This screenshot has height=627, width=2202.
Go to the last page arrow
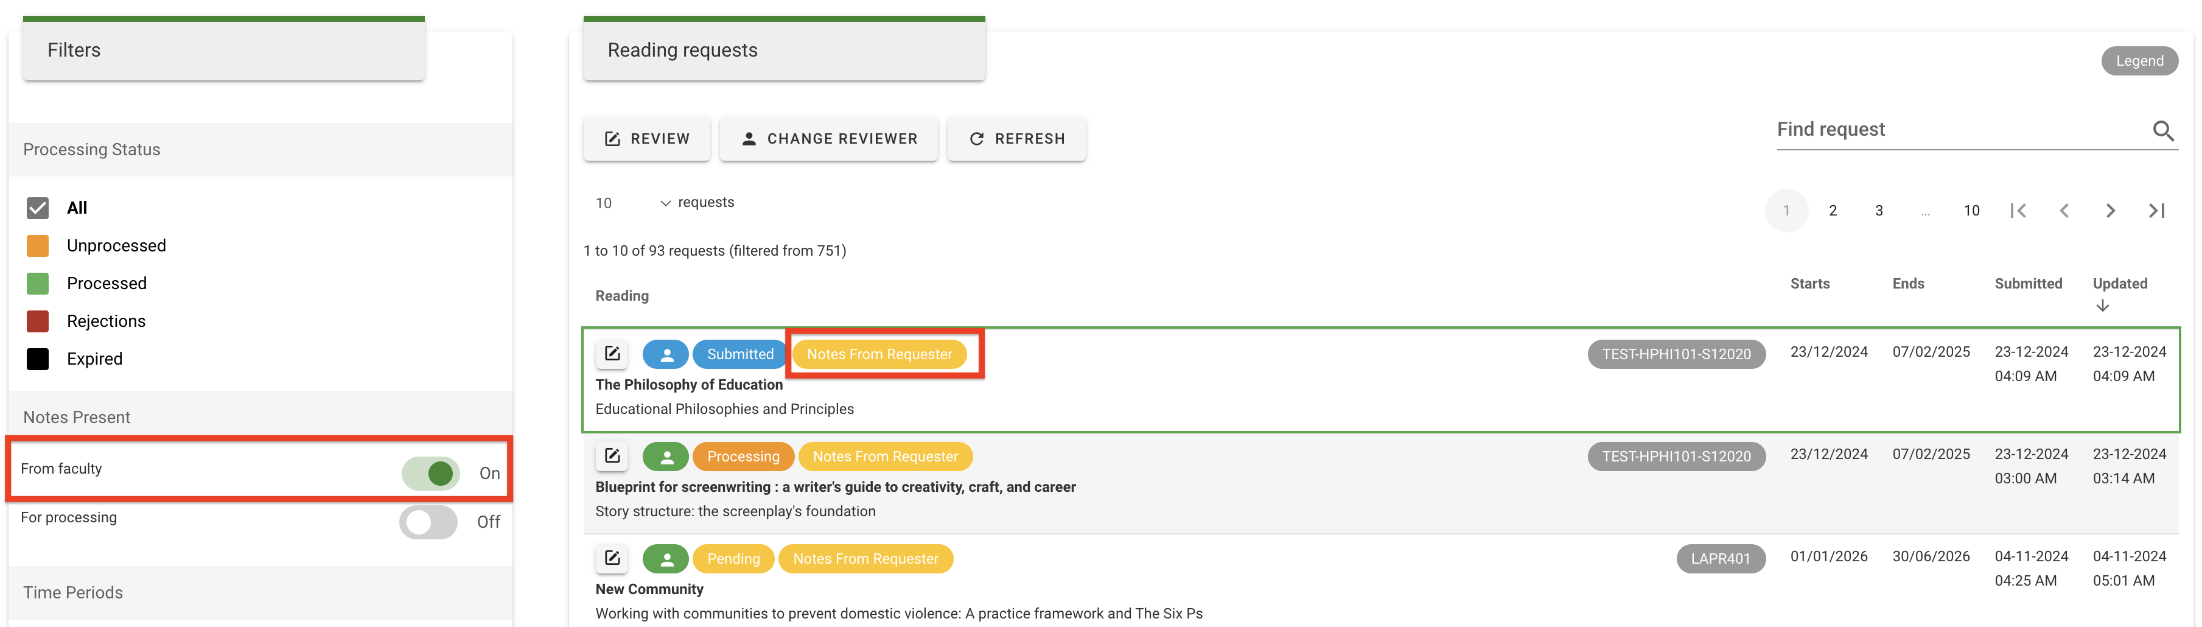point(2156,211)
